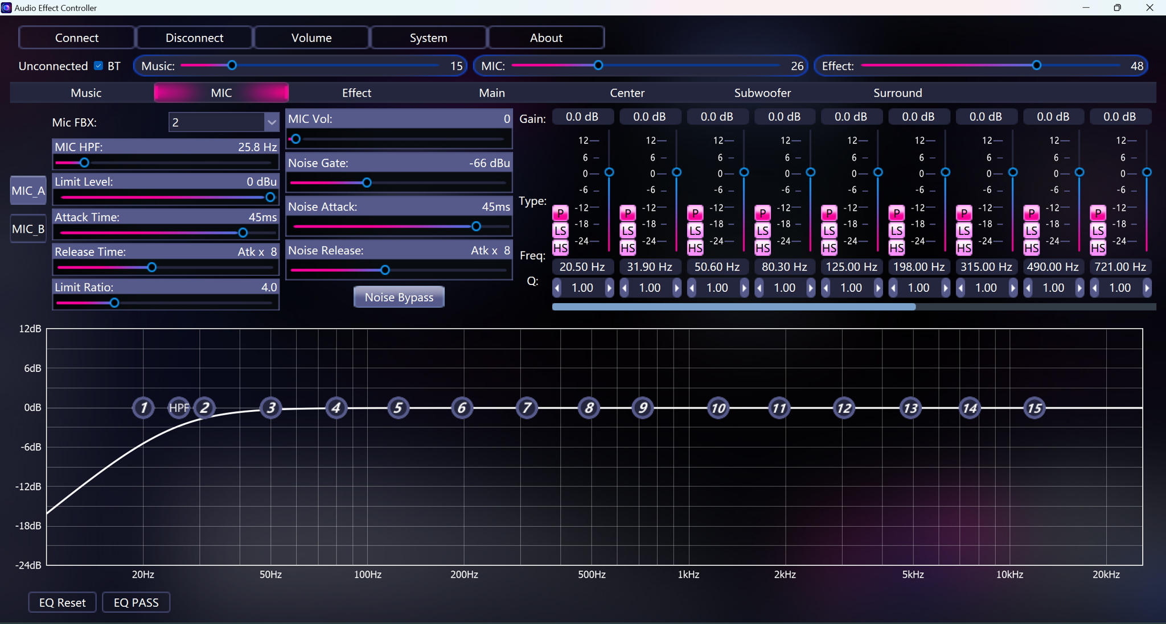Select EQ node 8 on the graph
1166x624 pixels.
589,407
